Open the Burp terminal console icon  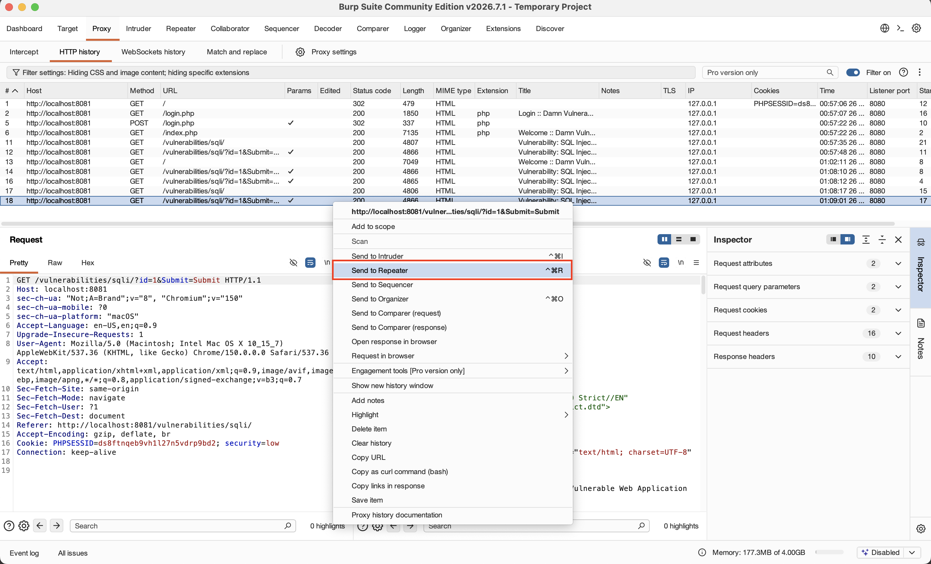click(900, 28)
